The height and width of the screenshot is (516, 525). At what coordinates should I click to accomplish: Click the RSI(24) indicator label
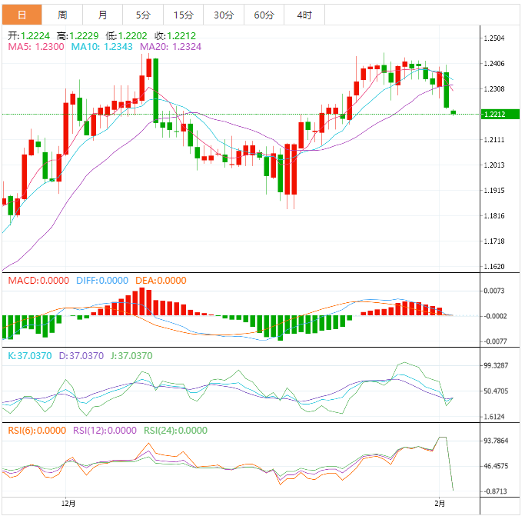click(176, 431)
